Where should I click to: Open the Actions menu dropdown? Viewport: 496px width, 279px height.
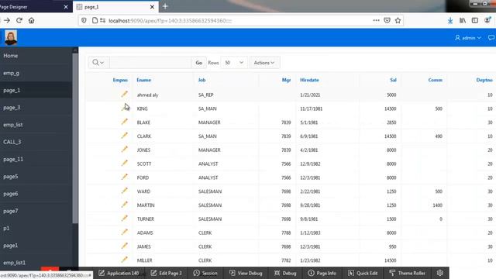pyautogui.click(x=264, y=63)
